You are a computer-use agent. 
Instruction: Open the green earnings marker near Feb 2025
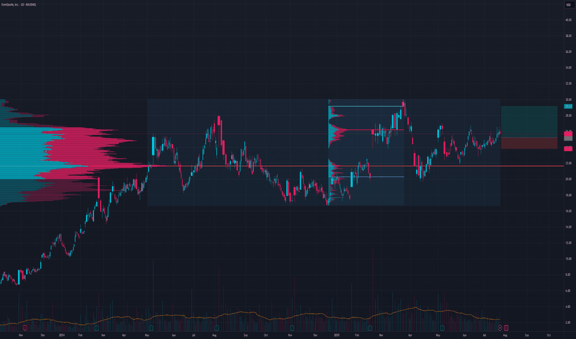pyautogui.click(x=370, y=328)
